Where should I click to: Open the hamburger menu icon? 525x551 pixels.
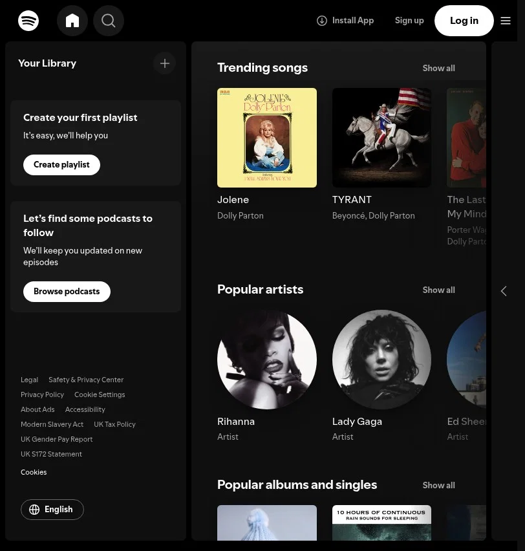point(506,21)
